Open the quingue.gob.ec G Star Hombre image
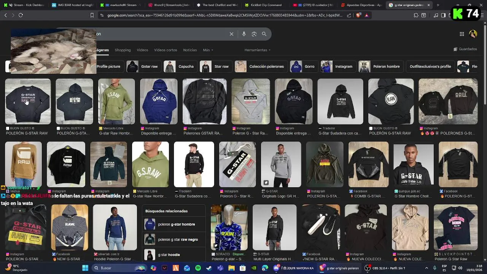Screen dimensions: 487x274 tap(414, 164)
